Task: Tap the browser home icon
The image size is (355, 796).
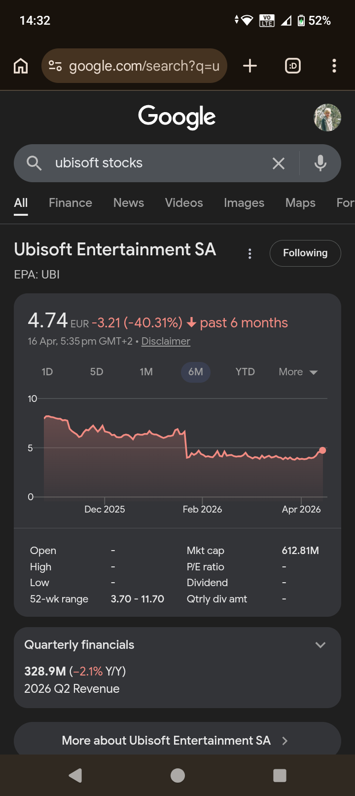Action: coord(21,66)
